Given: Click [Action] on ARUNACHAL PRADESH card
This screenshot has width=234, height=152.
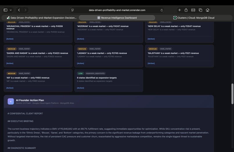Looking at the screenshot, I should click(10, 39).
